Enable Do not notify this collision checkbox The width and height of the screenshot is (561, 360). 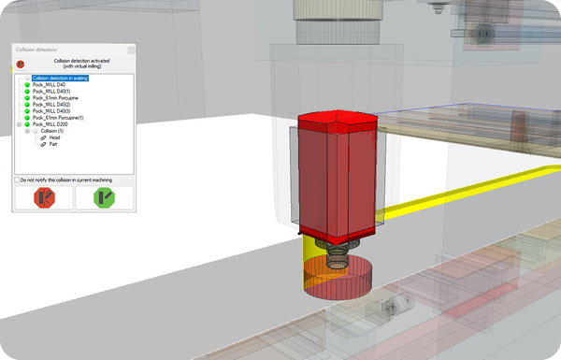(17, 180)
